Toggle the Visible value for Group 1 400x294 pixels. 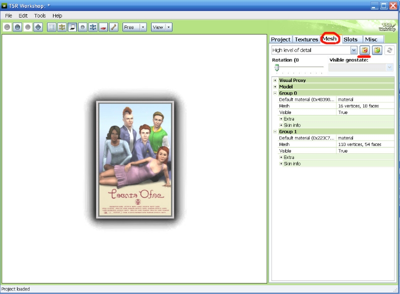tap(365, 151)
